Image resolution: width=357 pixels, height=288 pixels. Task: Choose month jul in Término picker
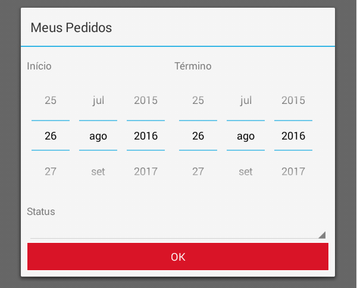246,100
